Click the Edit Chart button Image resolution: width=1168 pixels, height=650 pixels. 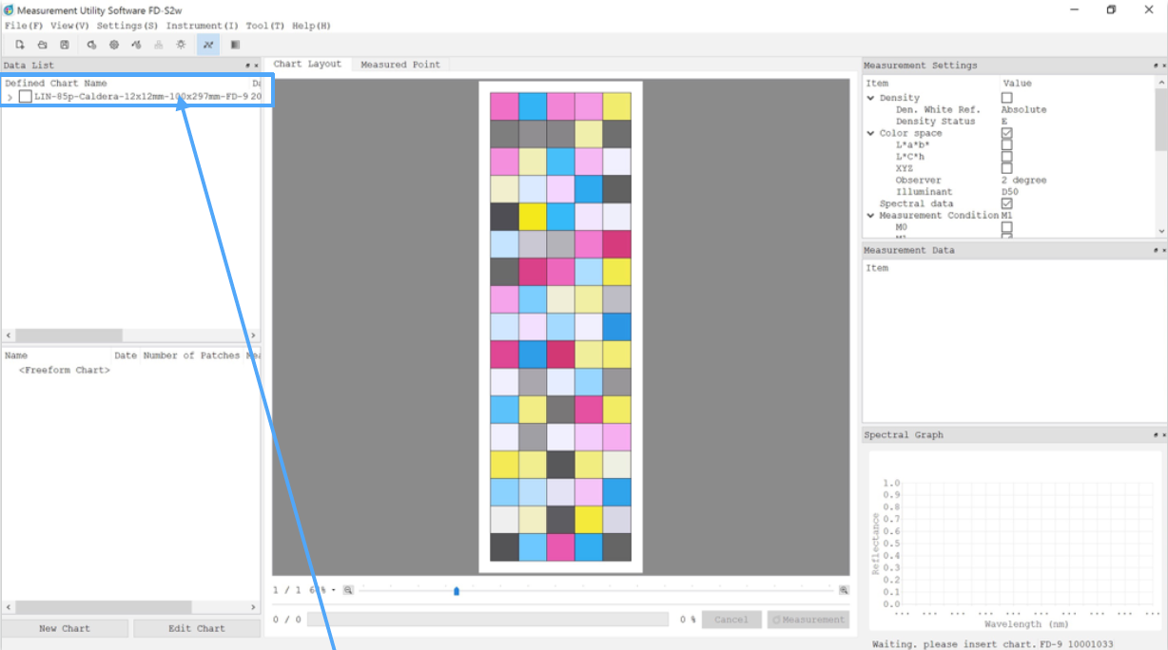pyautogui.click(x=197, y=628)
